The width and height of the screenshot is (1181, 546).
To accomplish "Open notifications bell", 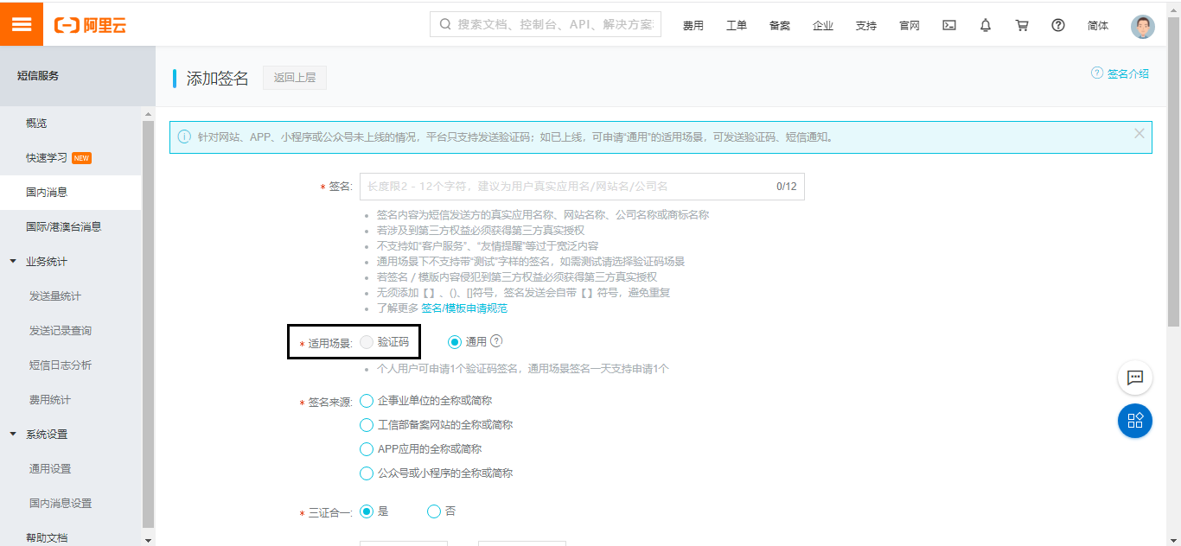I will click(986, 25).
